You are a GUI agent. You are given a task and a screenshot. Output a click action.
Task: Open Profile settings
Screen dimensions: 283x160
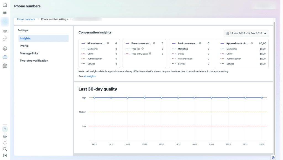click(24, 46)
